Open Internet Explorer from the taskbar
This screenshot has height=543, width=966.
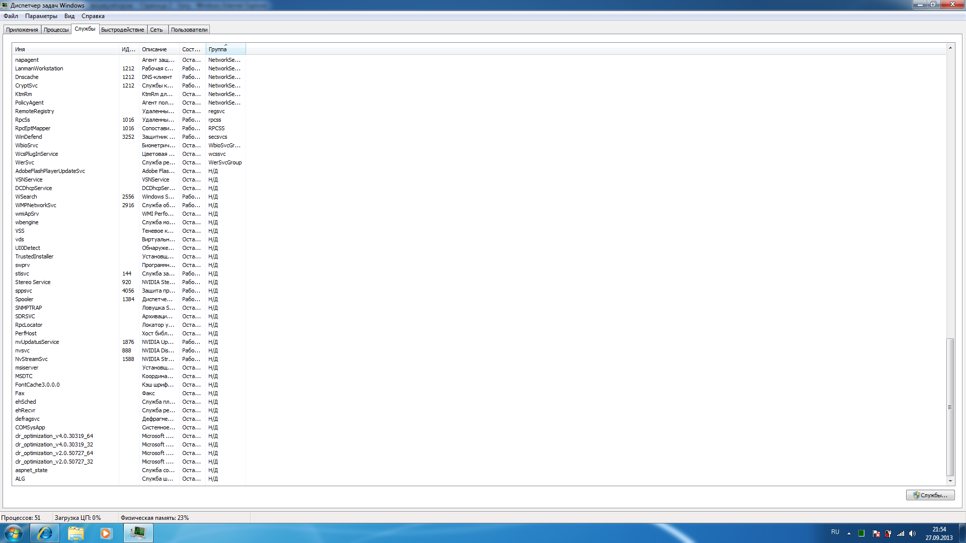tap(45, 532)
